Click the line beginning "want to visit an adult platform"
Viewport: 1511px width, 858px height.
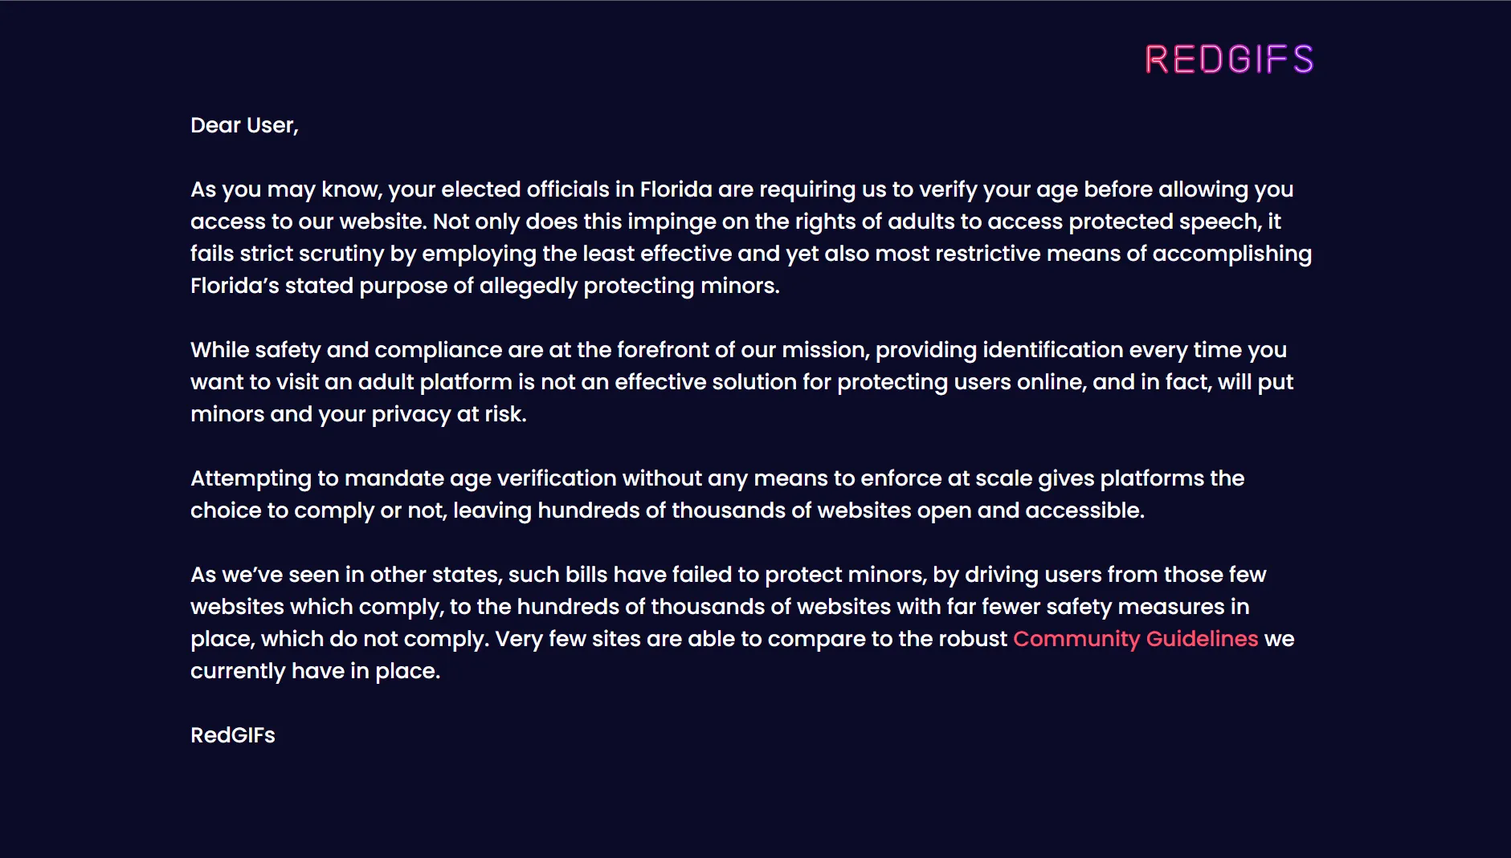pyautogui.click(x=741, y=382)
